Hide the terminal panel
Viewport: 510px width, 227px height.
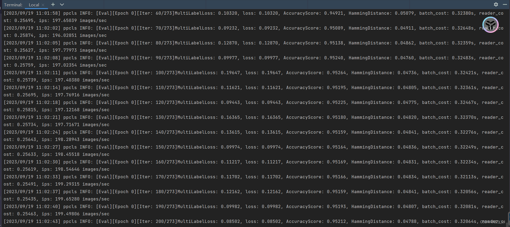505,4
